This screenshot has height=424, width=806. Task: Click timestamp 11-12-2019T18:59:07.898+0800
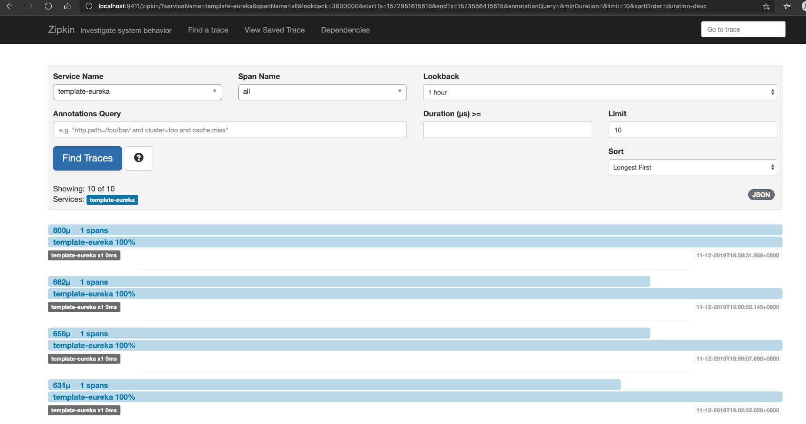(x=737, y=358)
